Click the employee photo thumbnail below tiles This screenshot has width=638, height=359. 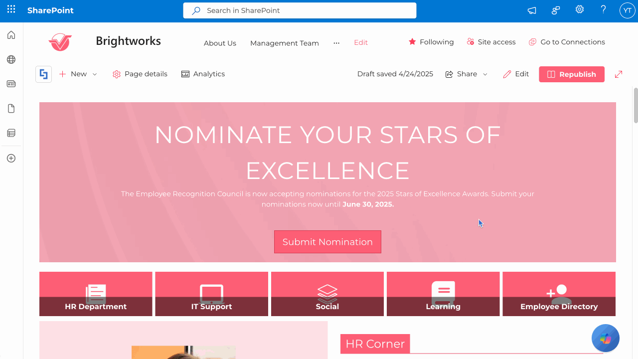[x=183, y=352]
